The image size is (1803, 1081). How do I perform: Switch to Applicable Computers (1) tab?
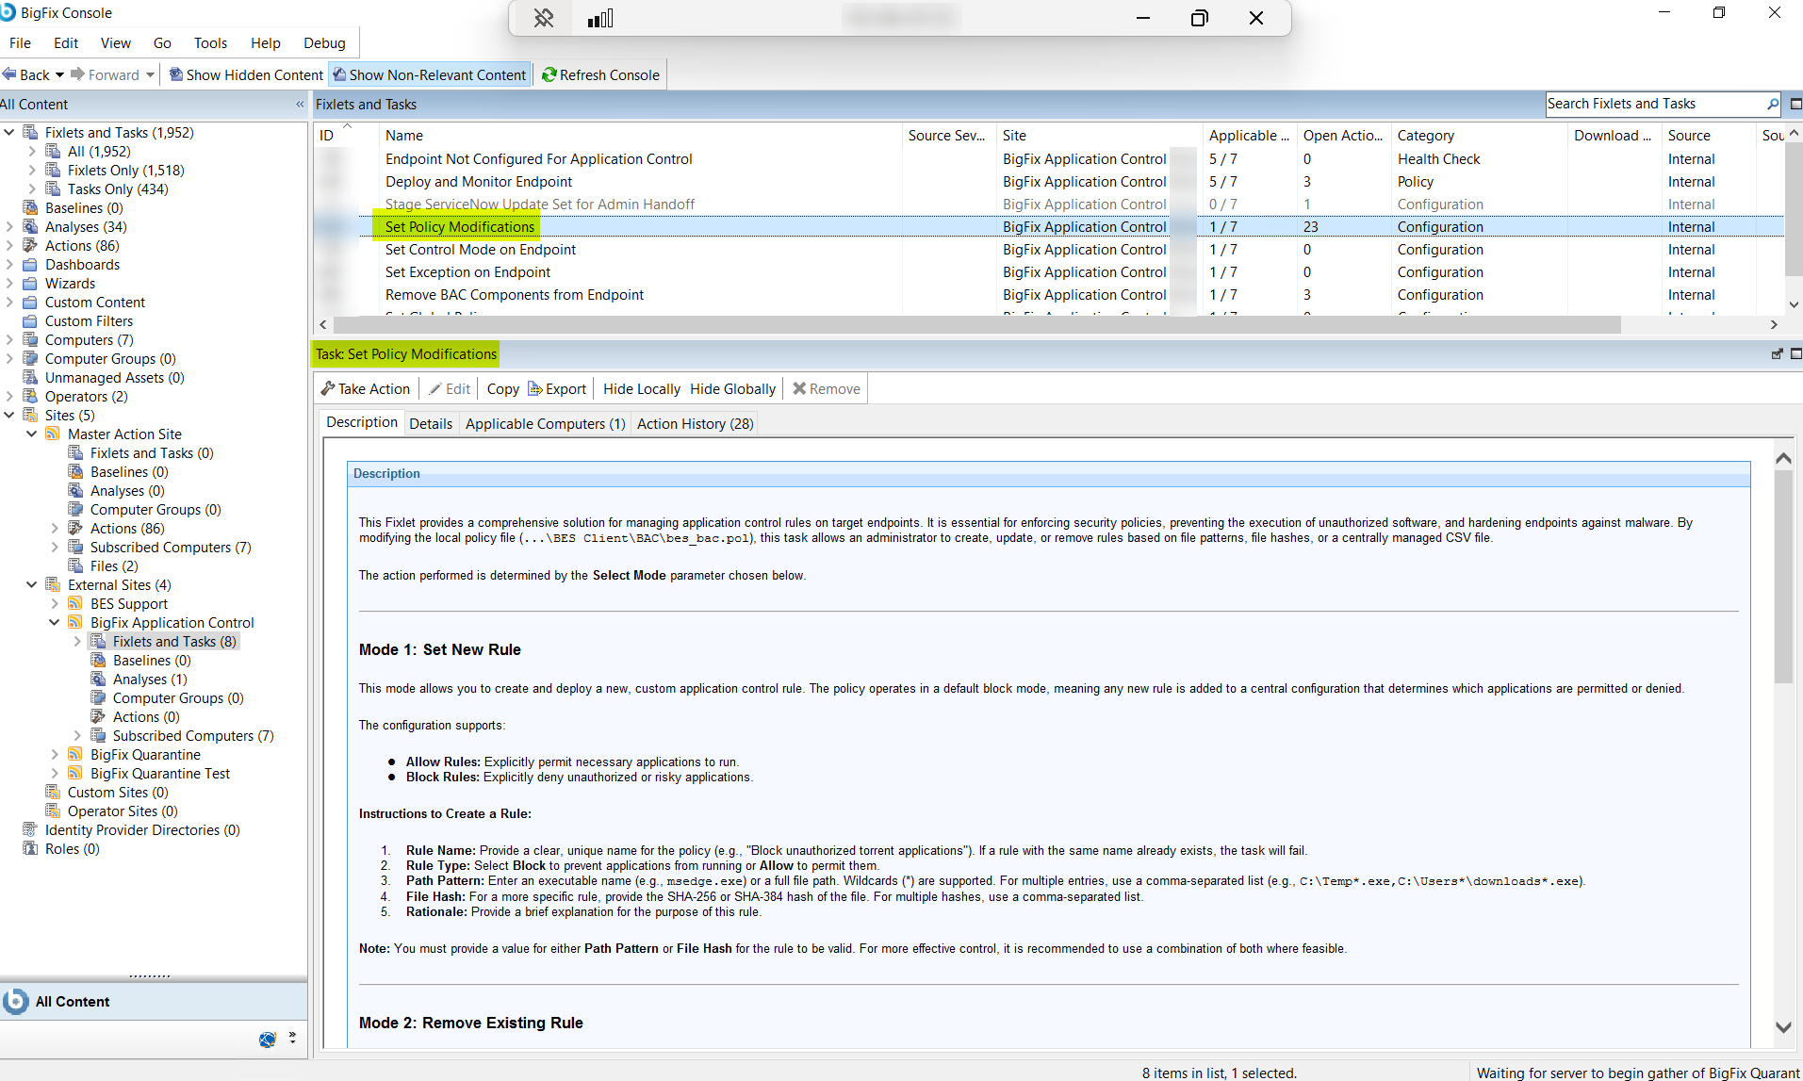(x=545, y=423)
